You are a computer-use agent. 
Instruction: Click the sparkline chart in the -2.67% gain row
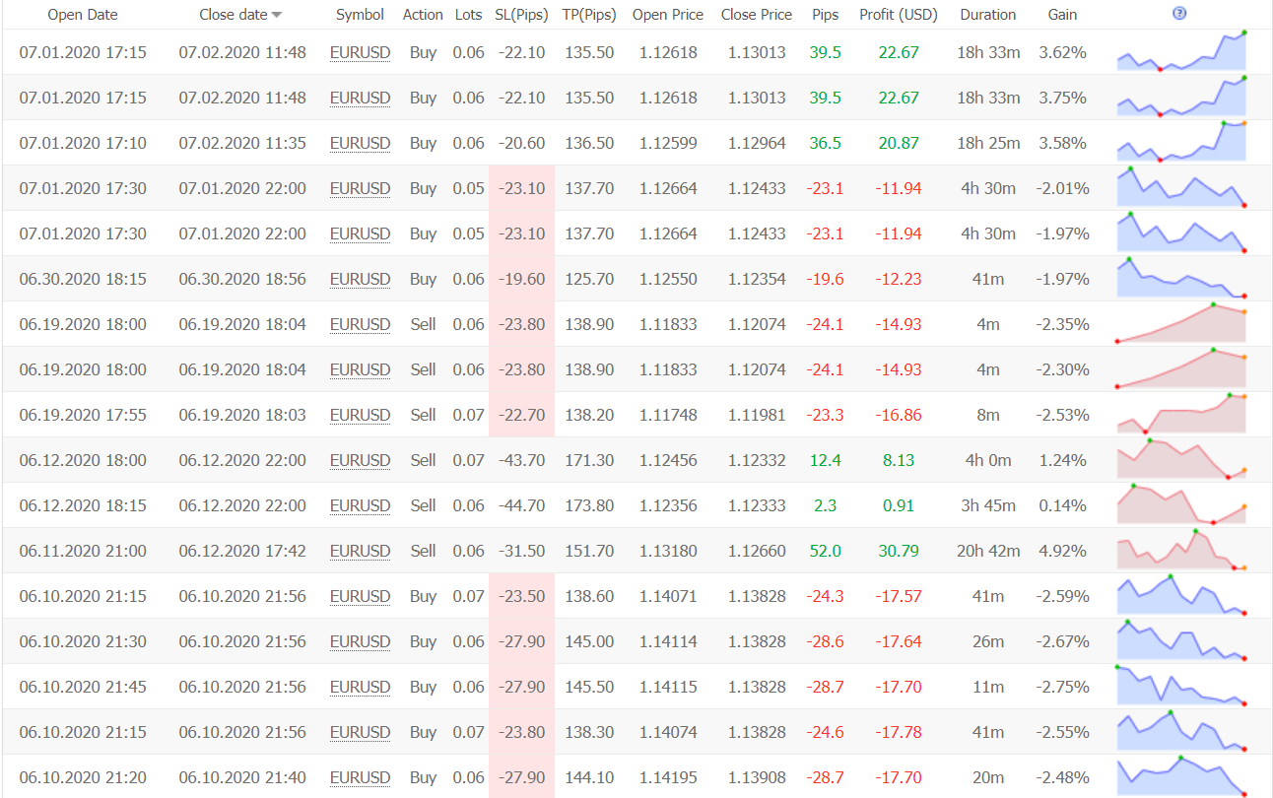[x=1181, y=640]
